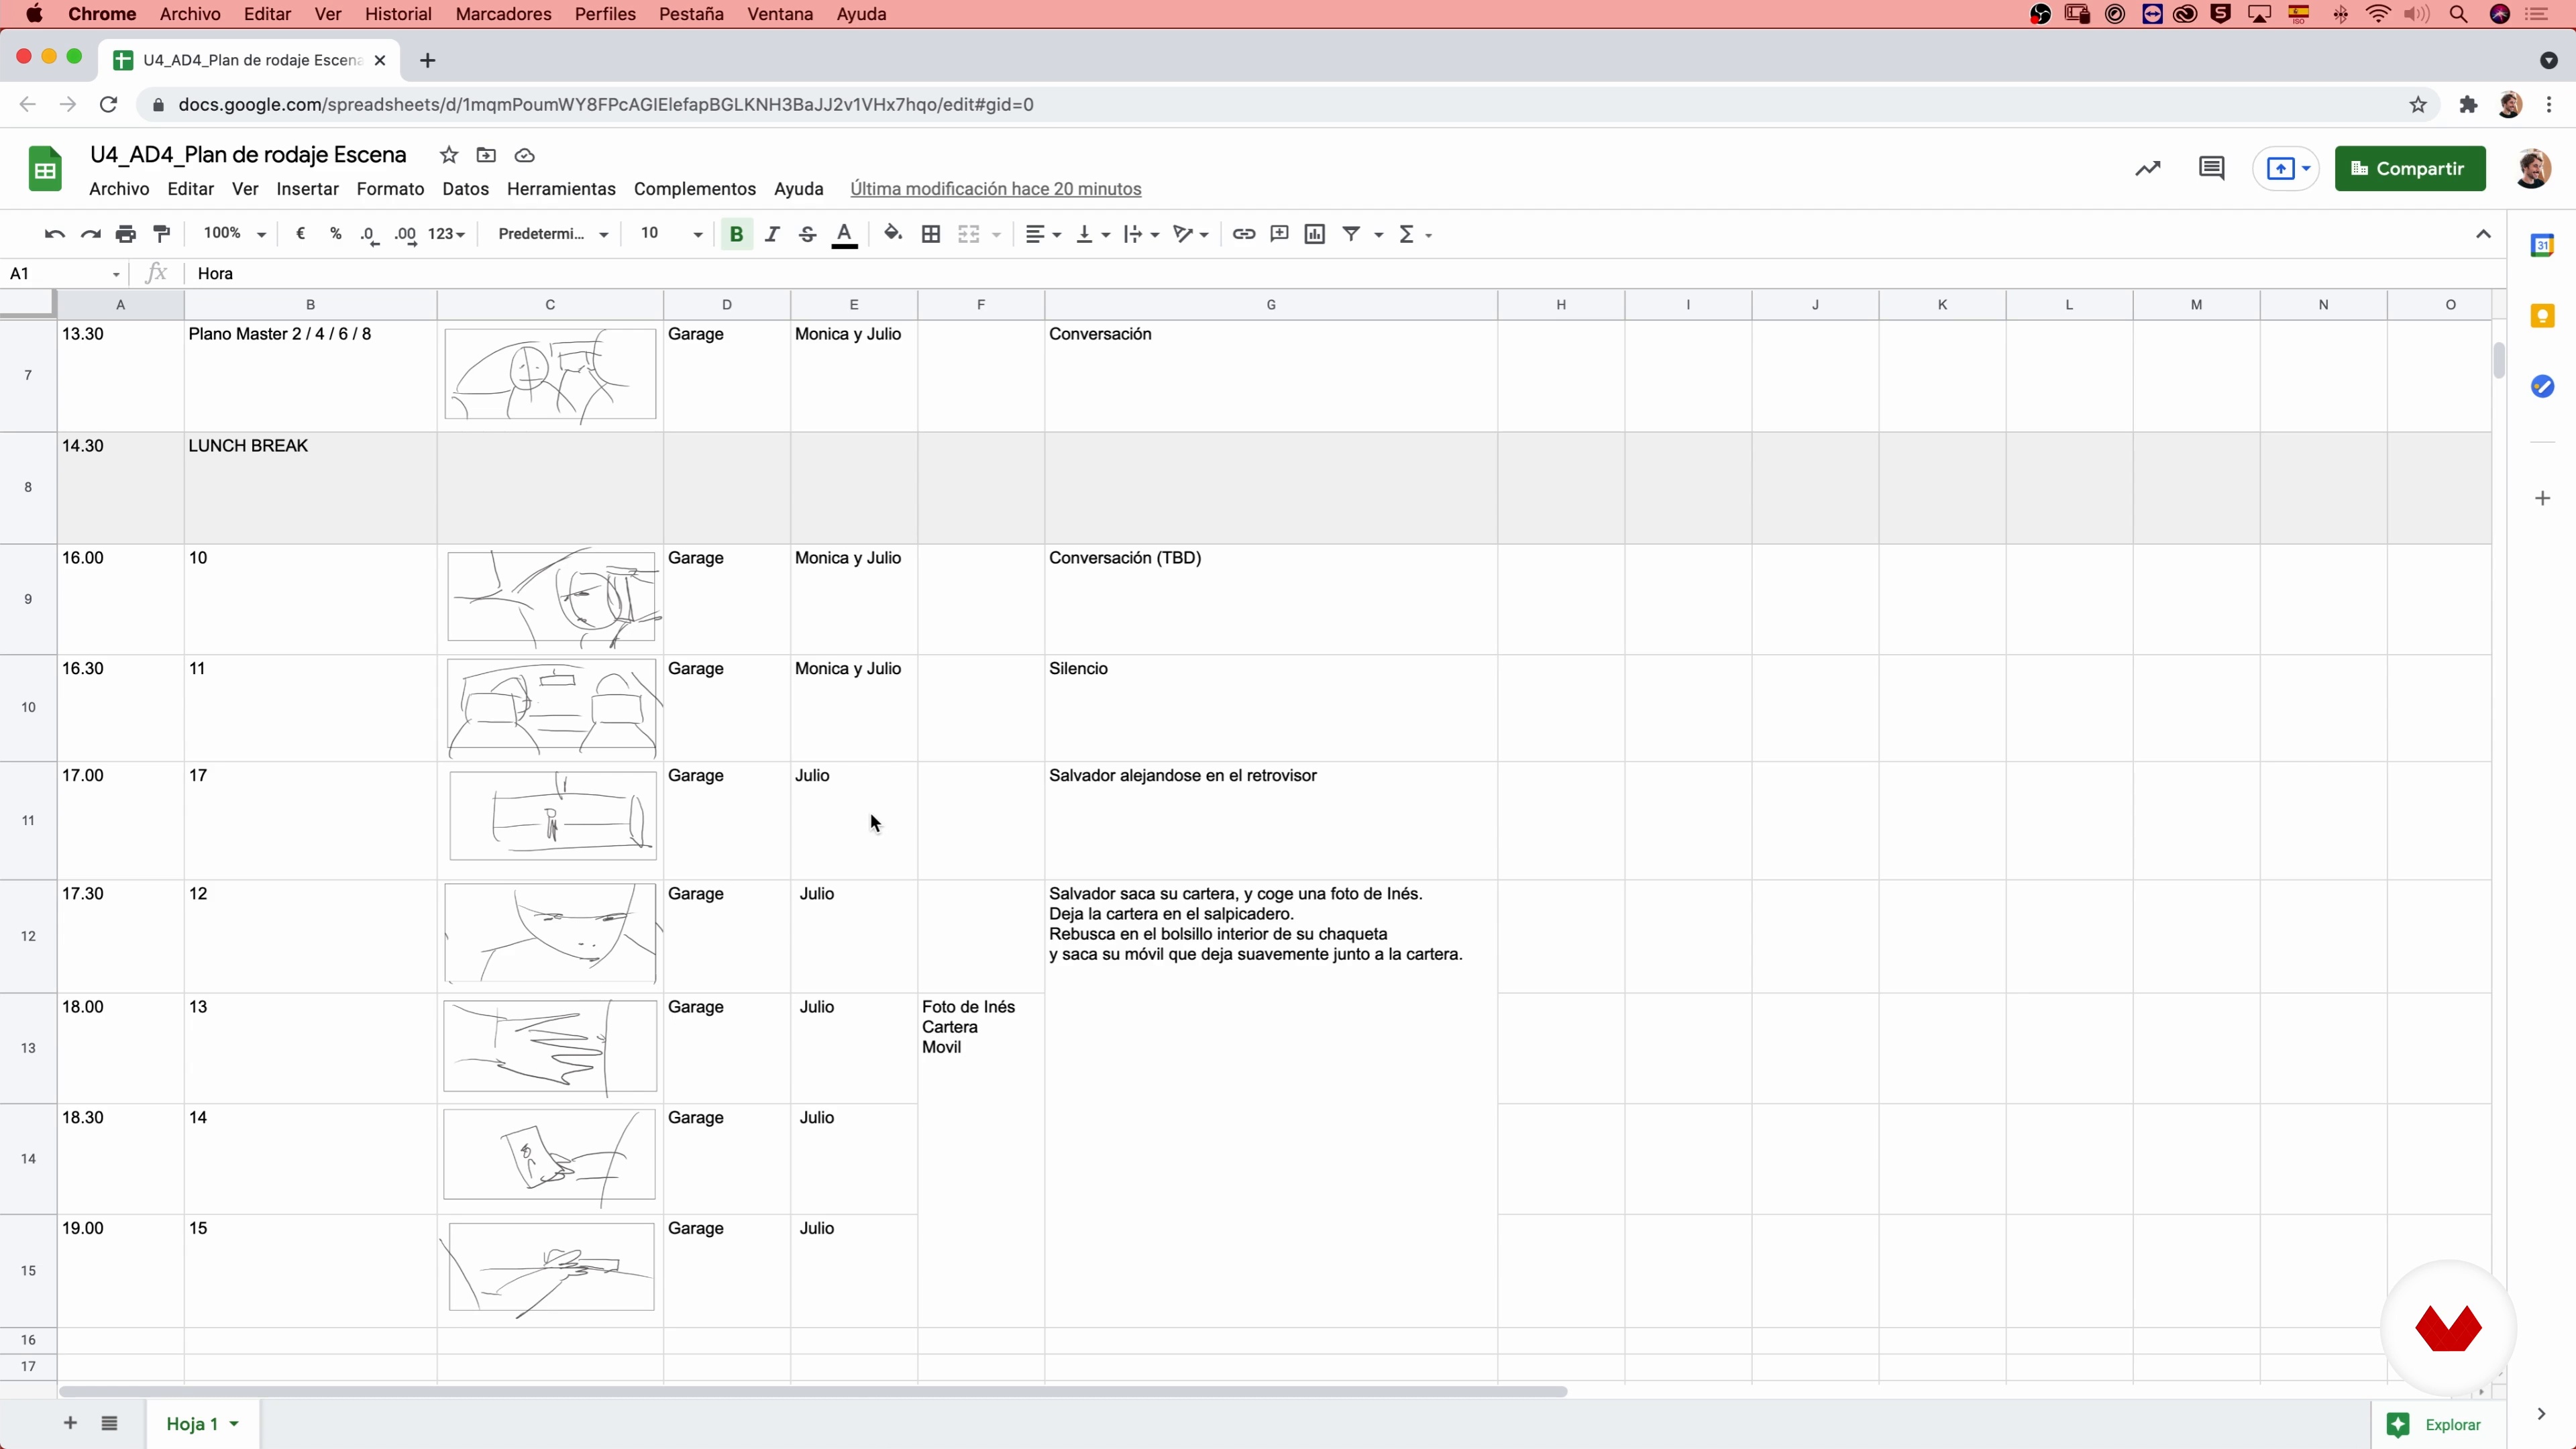Check cloud save status icon
The height and width of the screenshot is (1449, 2576).
tap(524, 155)
